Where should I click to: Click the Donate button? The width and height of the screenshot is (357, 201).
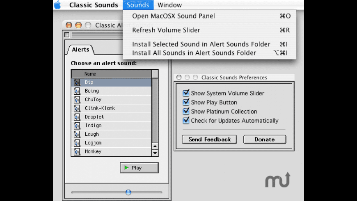265,139
